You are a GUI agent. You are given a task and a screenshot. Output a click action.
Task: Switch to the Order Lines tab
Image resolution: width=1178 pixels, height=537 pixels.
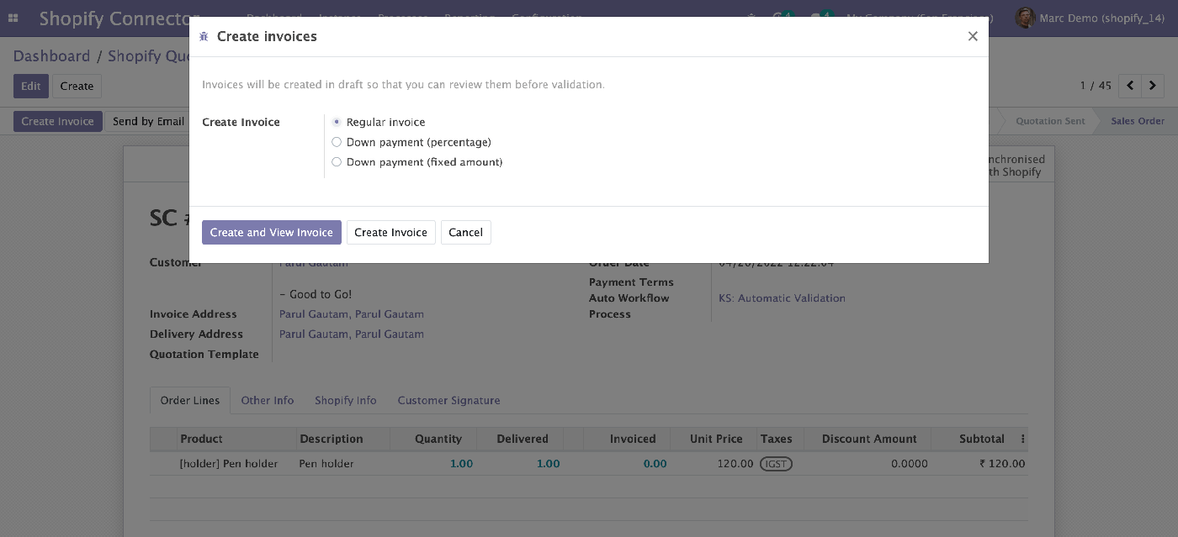coord(190,401)
